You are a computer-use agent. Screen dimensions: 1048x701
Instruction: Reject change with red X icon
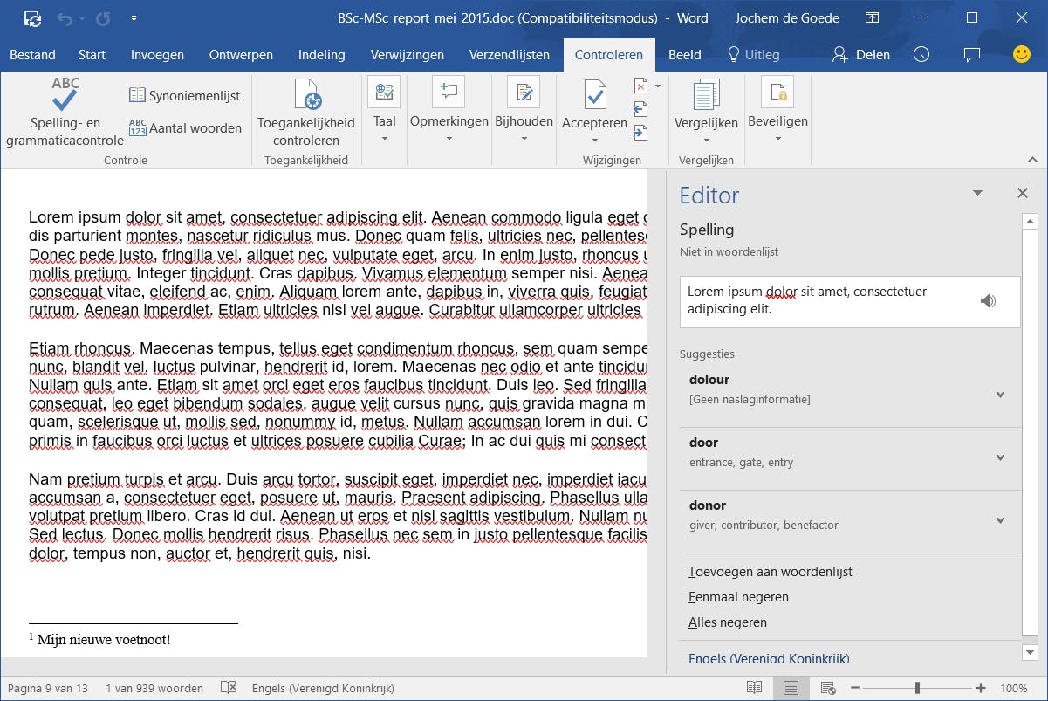(640, 86)
